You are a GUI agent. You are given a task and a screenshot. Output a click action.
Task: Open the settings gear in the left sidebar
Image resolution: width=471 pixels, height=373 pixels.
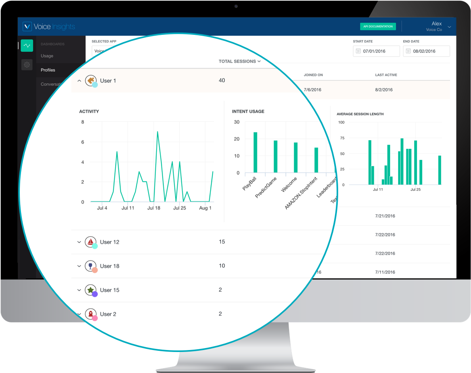point(27,65)
